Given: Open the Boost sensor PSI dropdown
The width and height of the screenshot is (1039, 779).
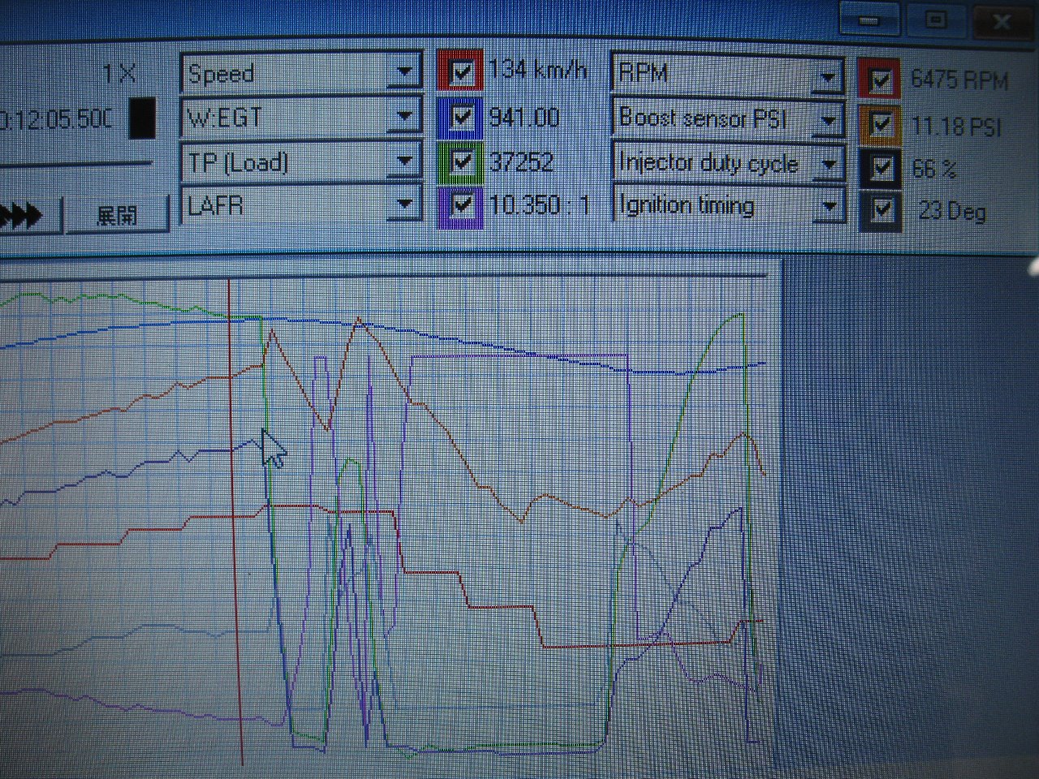Looking at the screenshot, I should coord(828,120).
